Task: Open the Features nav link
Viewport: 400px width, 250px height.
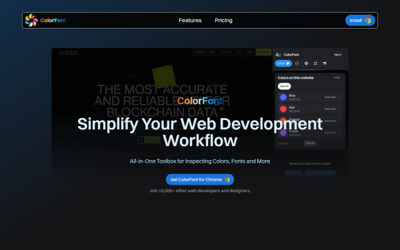Action: tap(190, 21)
